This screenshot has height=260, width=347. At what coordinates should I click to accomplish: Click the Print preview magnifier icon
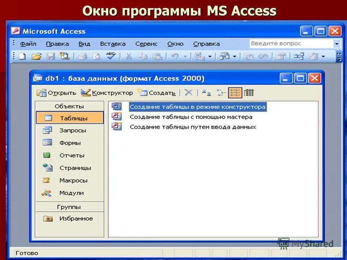(x=97, y=57)
